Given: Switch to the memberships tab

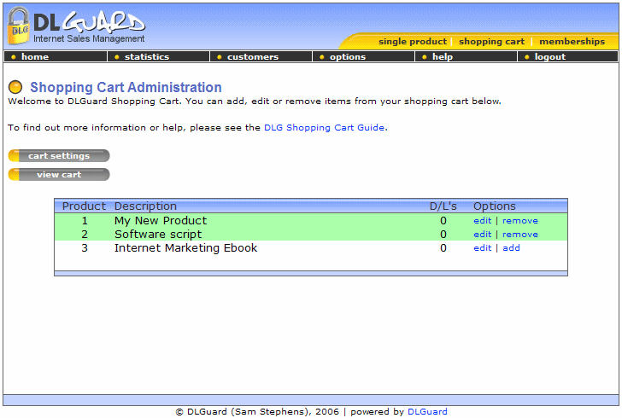Looking at the screenshot, I should [572, 42].
